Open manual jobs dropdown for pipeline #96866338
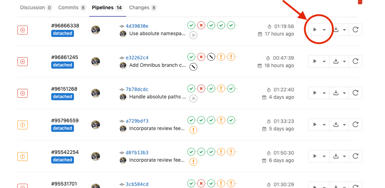 pos(319,30)
